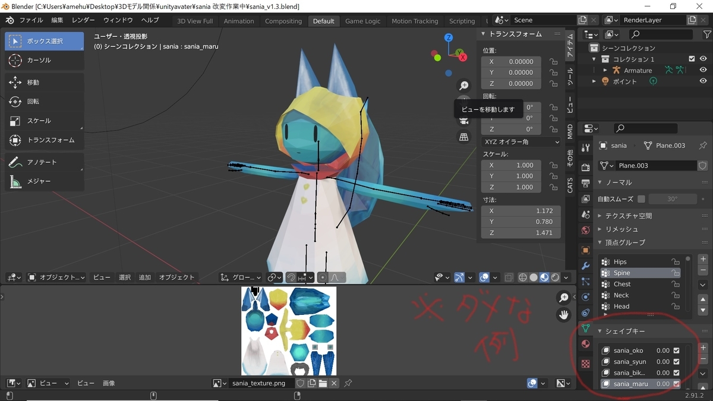
Task: Open the Particles properties tab
Action: (x=585, y=282)
